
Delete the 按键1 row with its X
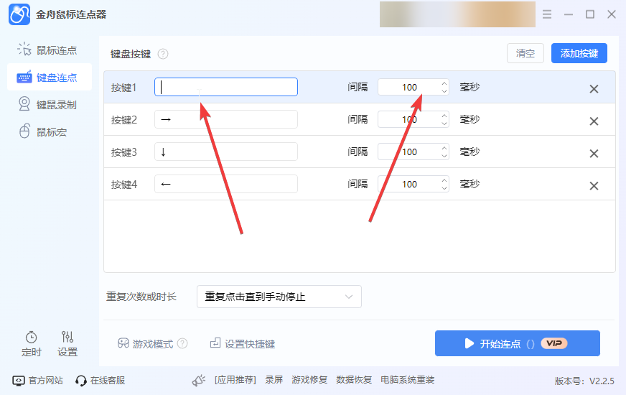[594, 88]
